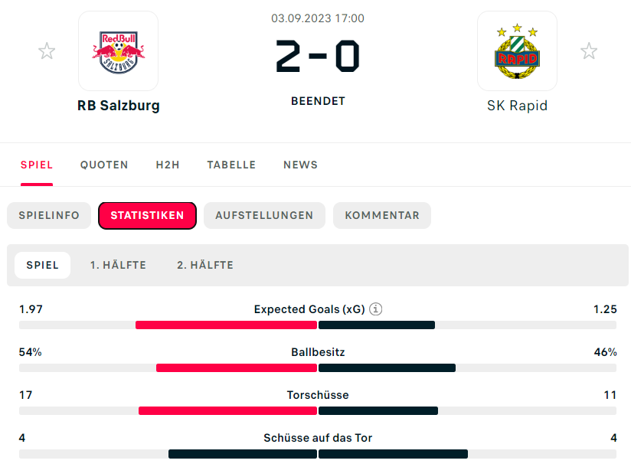
Task: Select full-match Spiel statistics filter
Action: pos(43,265)
